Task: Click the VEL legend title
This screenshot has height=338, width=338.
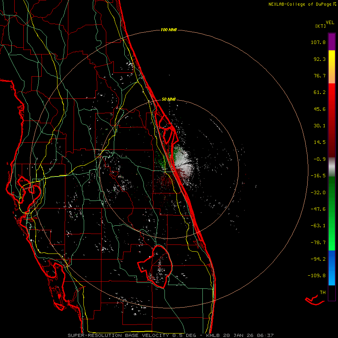Action: 330,23
